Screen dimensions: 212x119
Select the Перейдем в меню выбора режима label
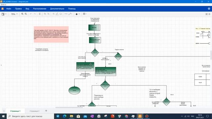coord(99,97)
